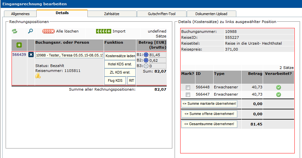Mark the checkbox for ID 566447
The height and width of the screenshot is (158, 302).
click(188, 95)
